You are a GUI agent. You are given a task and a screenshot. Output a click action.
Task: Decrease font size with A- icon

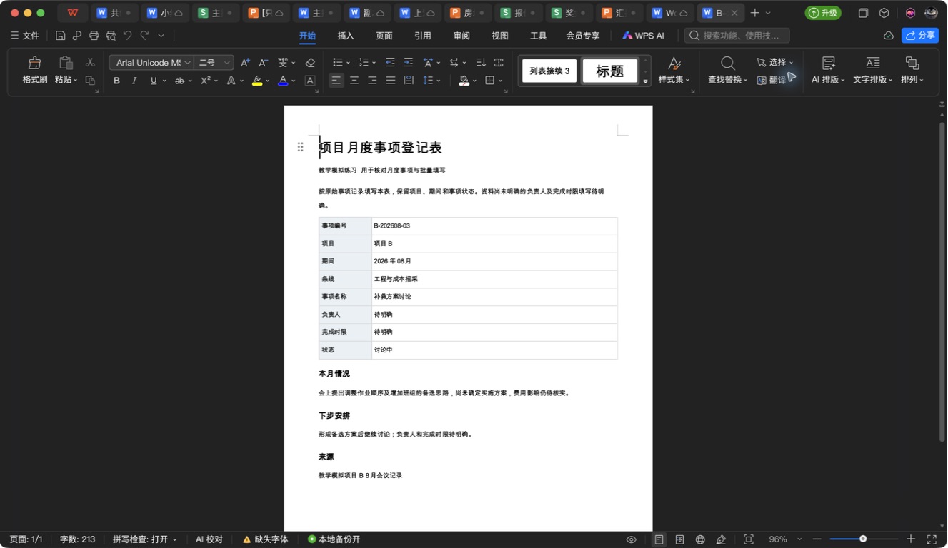tap(263, 63)
